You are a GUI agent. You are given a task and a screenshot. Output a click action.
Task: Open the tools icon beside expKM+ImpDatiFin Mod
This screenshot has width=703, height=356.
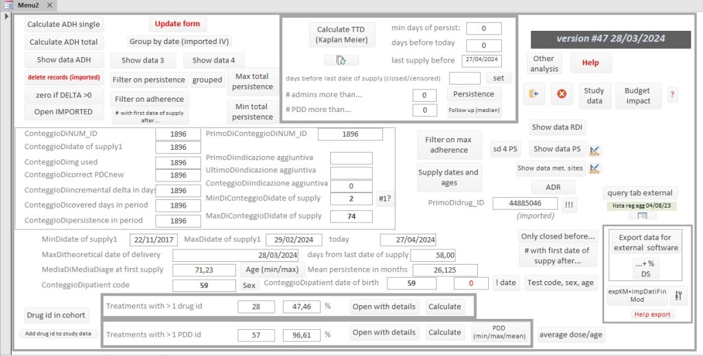tap(679, 296)
